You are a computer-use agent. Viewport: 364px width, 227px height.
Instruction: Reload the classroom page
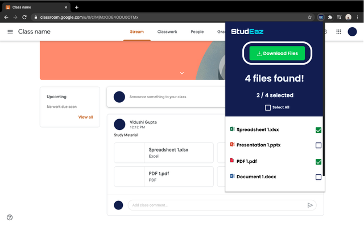24,18
